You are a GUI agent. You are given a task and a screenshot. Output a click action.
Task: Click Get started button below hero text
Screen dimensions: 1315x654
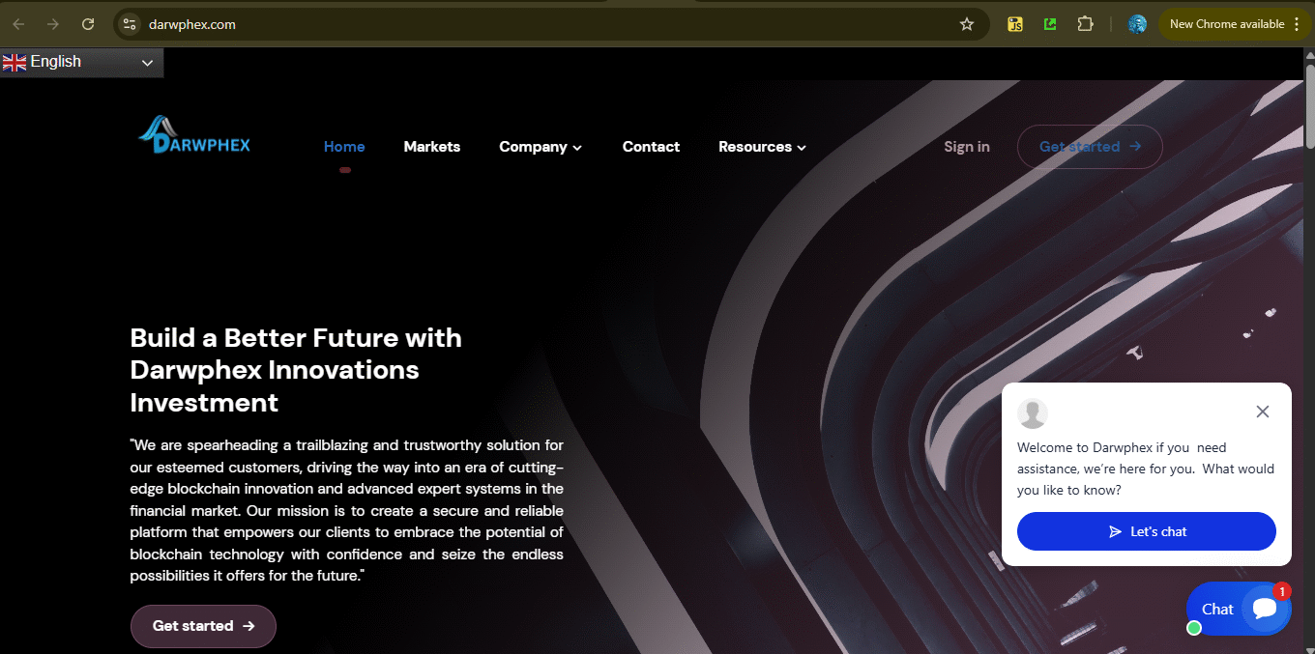point(203,626)
